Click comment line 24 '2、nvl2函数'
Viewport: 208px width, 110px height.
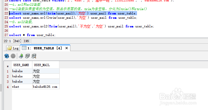click(x=21, y=22)
